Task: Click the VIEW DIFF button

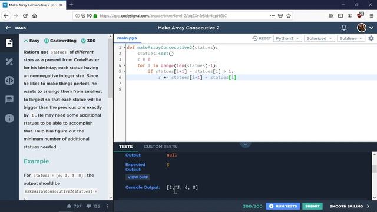Action: [x=138, y=177]
